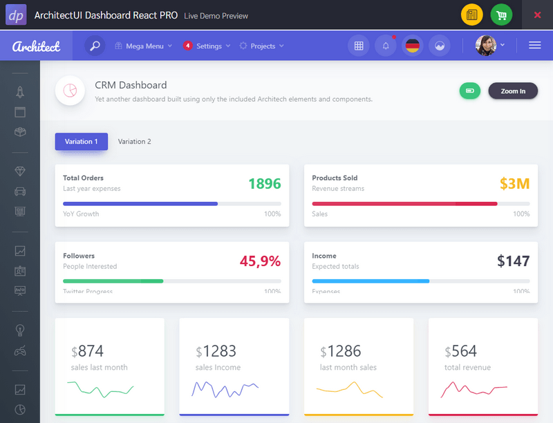Click the green shopping cart icon

[x=501, y=15]
